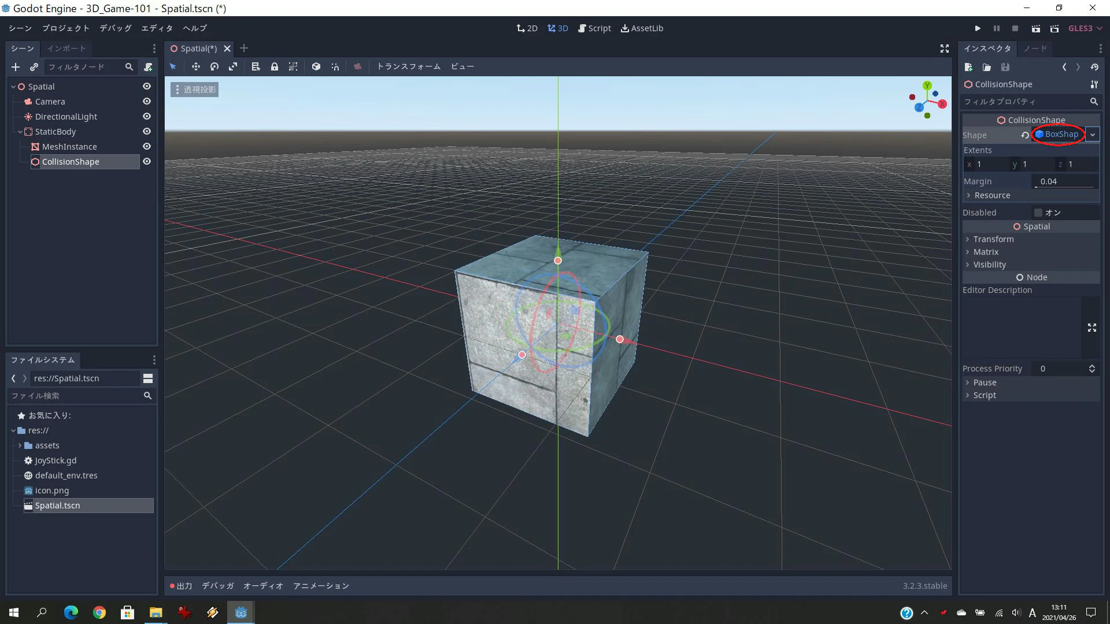Open the プロジェクト menu
Image resolution: width=1110 pixels, height=624 pixels.
tap(65, 28)
